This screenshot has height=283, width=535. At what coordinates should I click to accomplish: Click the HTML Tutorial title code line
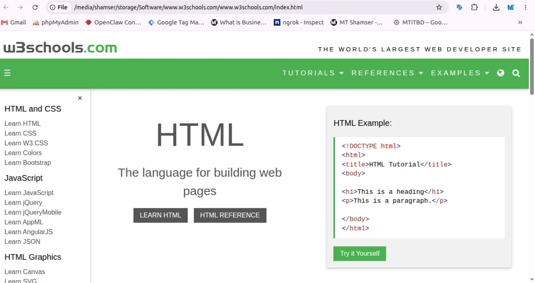click(397, 165)
